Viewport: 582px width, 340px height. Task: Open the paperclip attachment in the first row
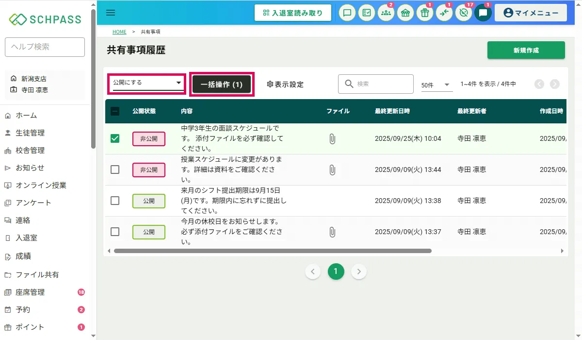[332, 139]
